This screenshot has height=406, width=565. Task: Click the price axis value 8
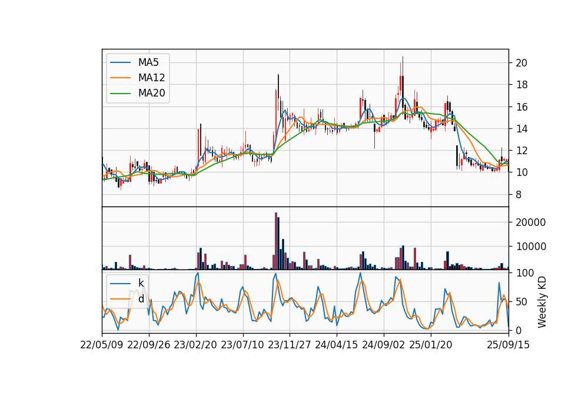click(x=519, y=195)
